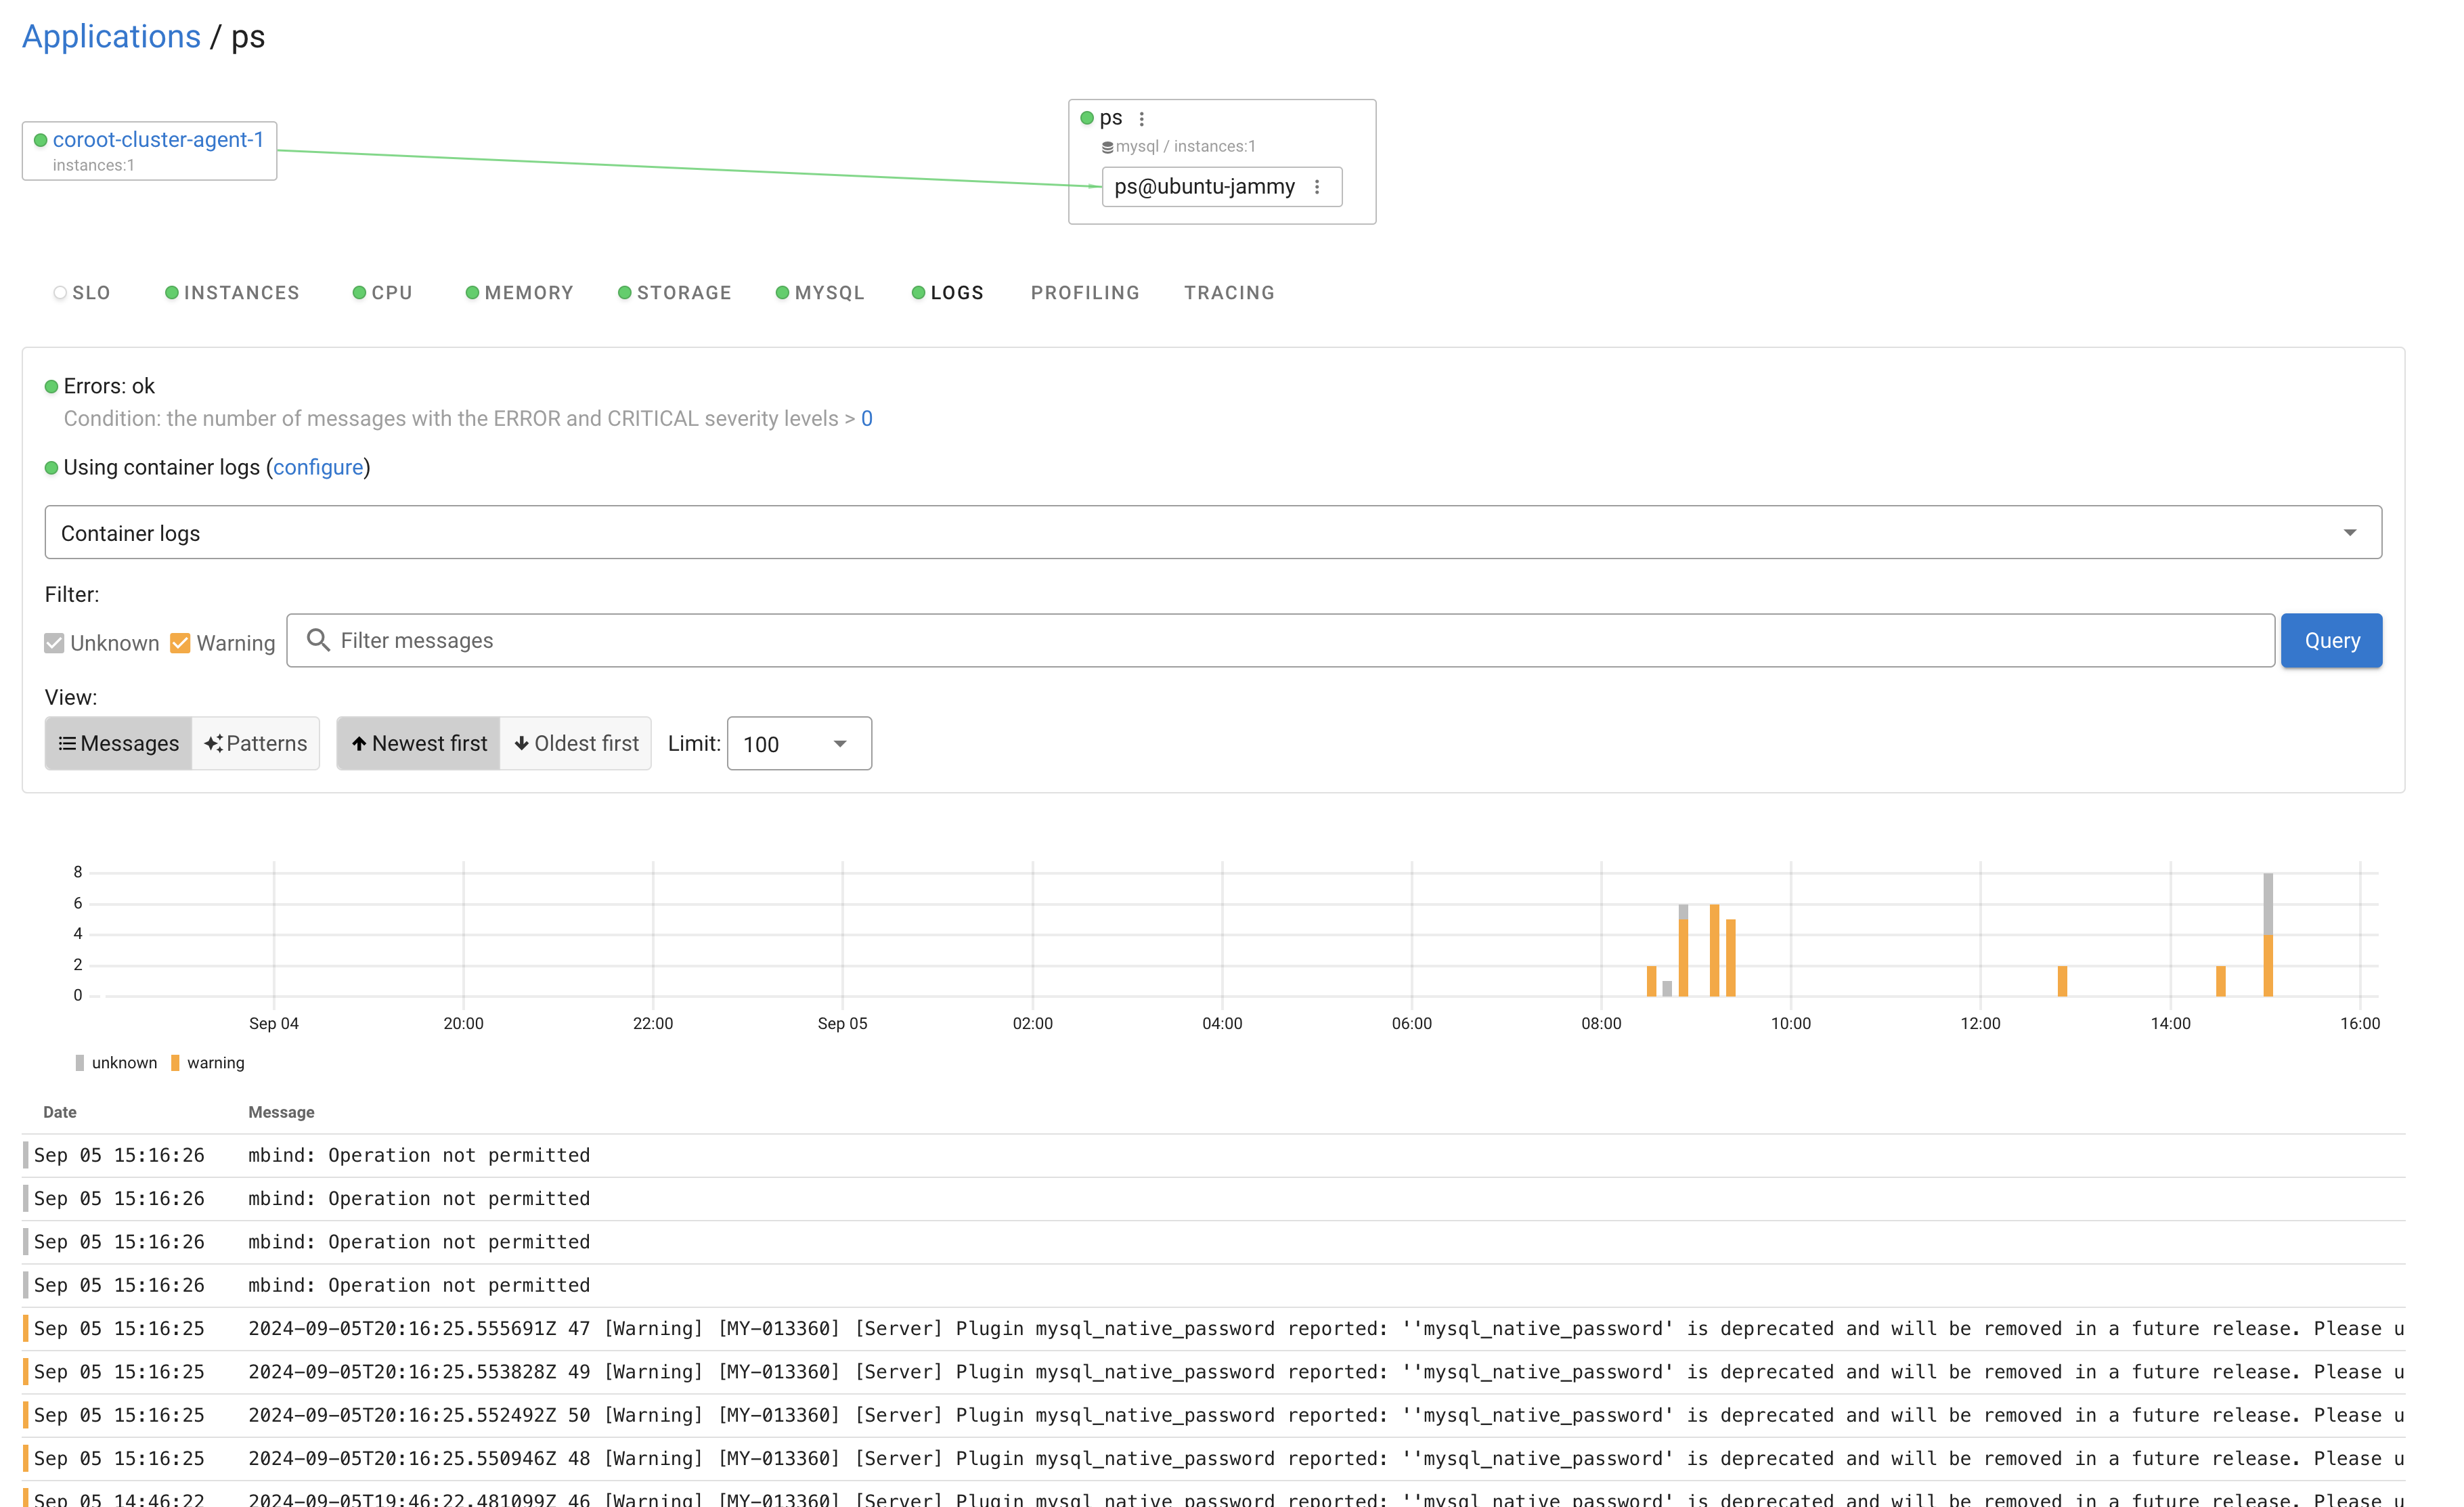
Task: Open warning log row with timestamp 20:16:25.553828Z
Action: 1213,1372
